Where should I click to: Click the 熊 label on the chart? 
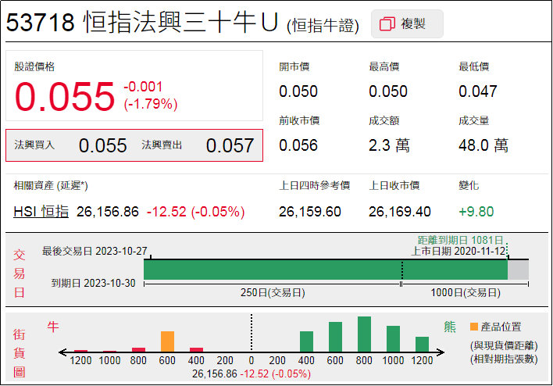point(450,327)
